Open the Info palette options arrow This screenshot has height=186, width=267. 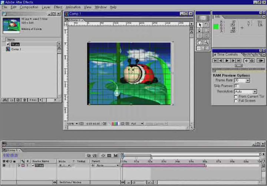coord(264,17)
